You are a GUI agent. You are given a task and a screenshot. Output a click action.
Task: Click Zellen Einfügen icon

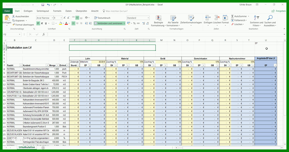pos(208,18)
